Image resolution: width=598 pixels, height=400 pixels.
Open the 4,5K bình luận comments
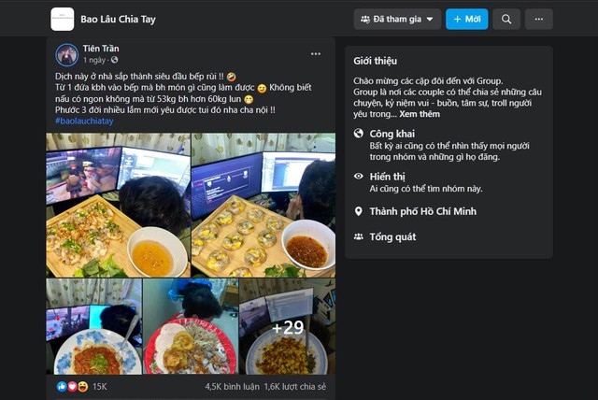(232, 387)
